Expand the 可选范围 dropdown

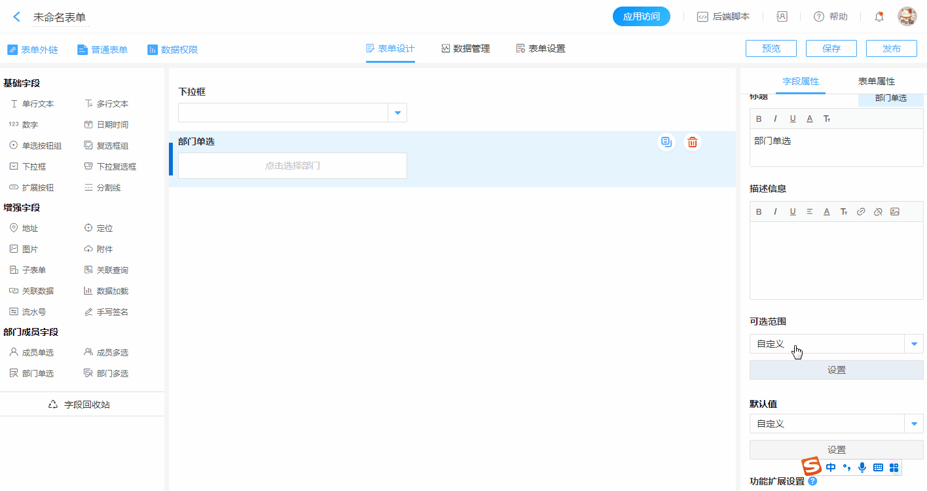click(914, 344)
